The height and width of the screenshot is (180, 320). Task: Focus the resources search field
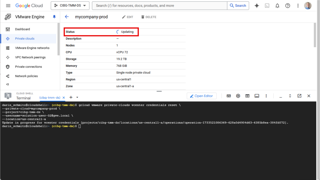coord(160,6)
